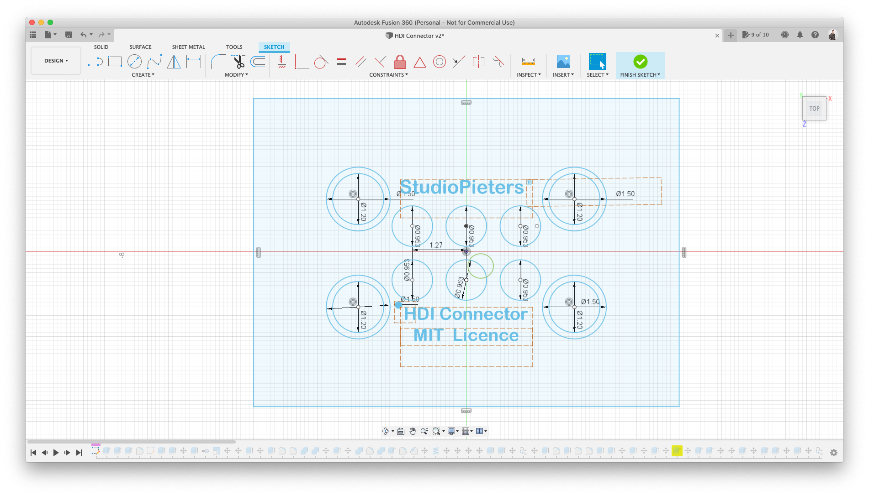Open the DESIGN workspace dropdown
Screen dimensions: 869x496
56,61
